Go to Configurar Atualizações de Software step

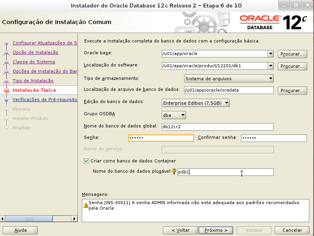pyautogui.click(x=45, y=43)
